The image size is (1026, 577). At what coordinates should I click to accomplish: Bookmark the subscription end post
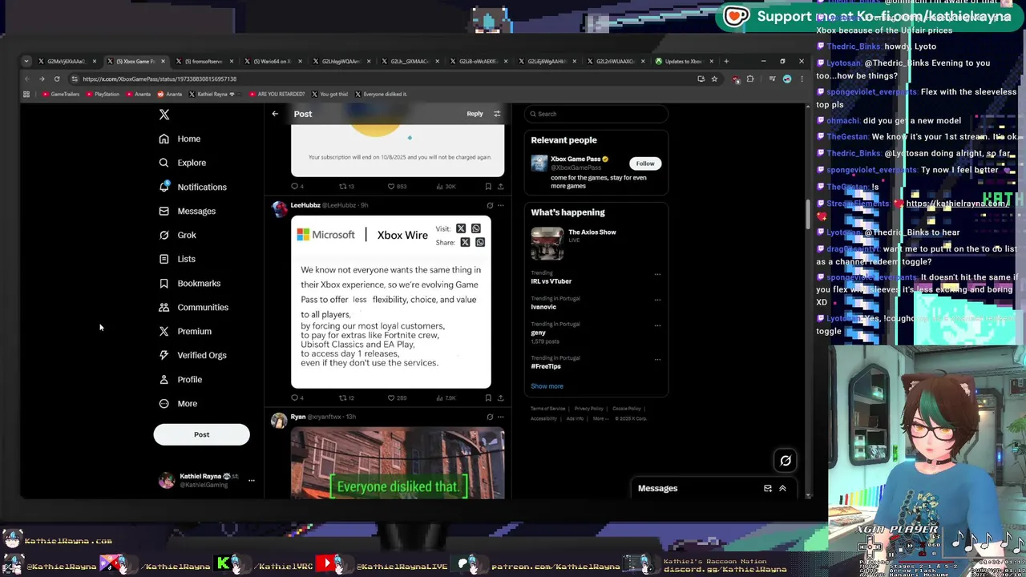coord(487,187)
